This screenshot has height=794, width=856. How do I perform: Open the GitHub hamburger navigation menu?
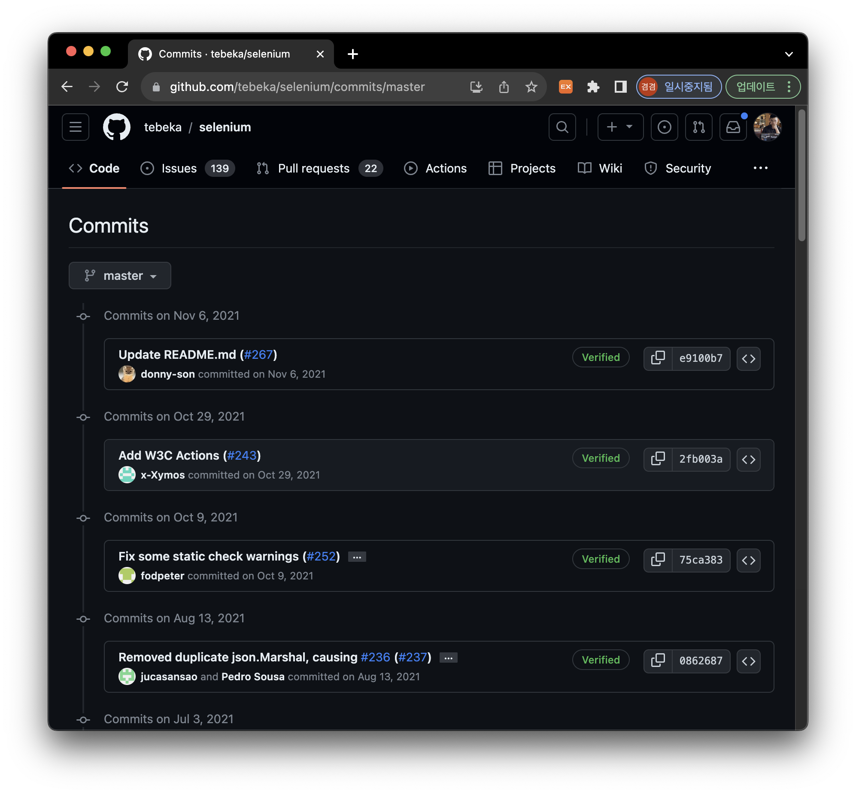(75, 127)
